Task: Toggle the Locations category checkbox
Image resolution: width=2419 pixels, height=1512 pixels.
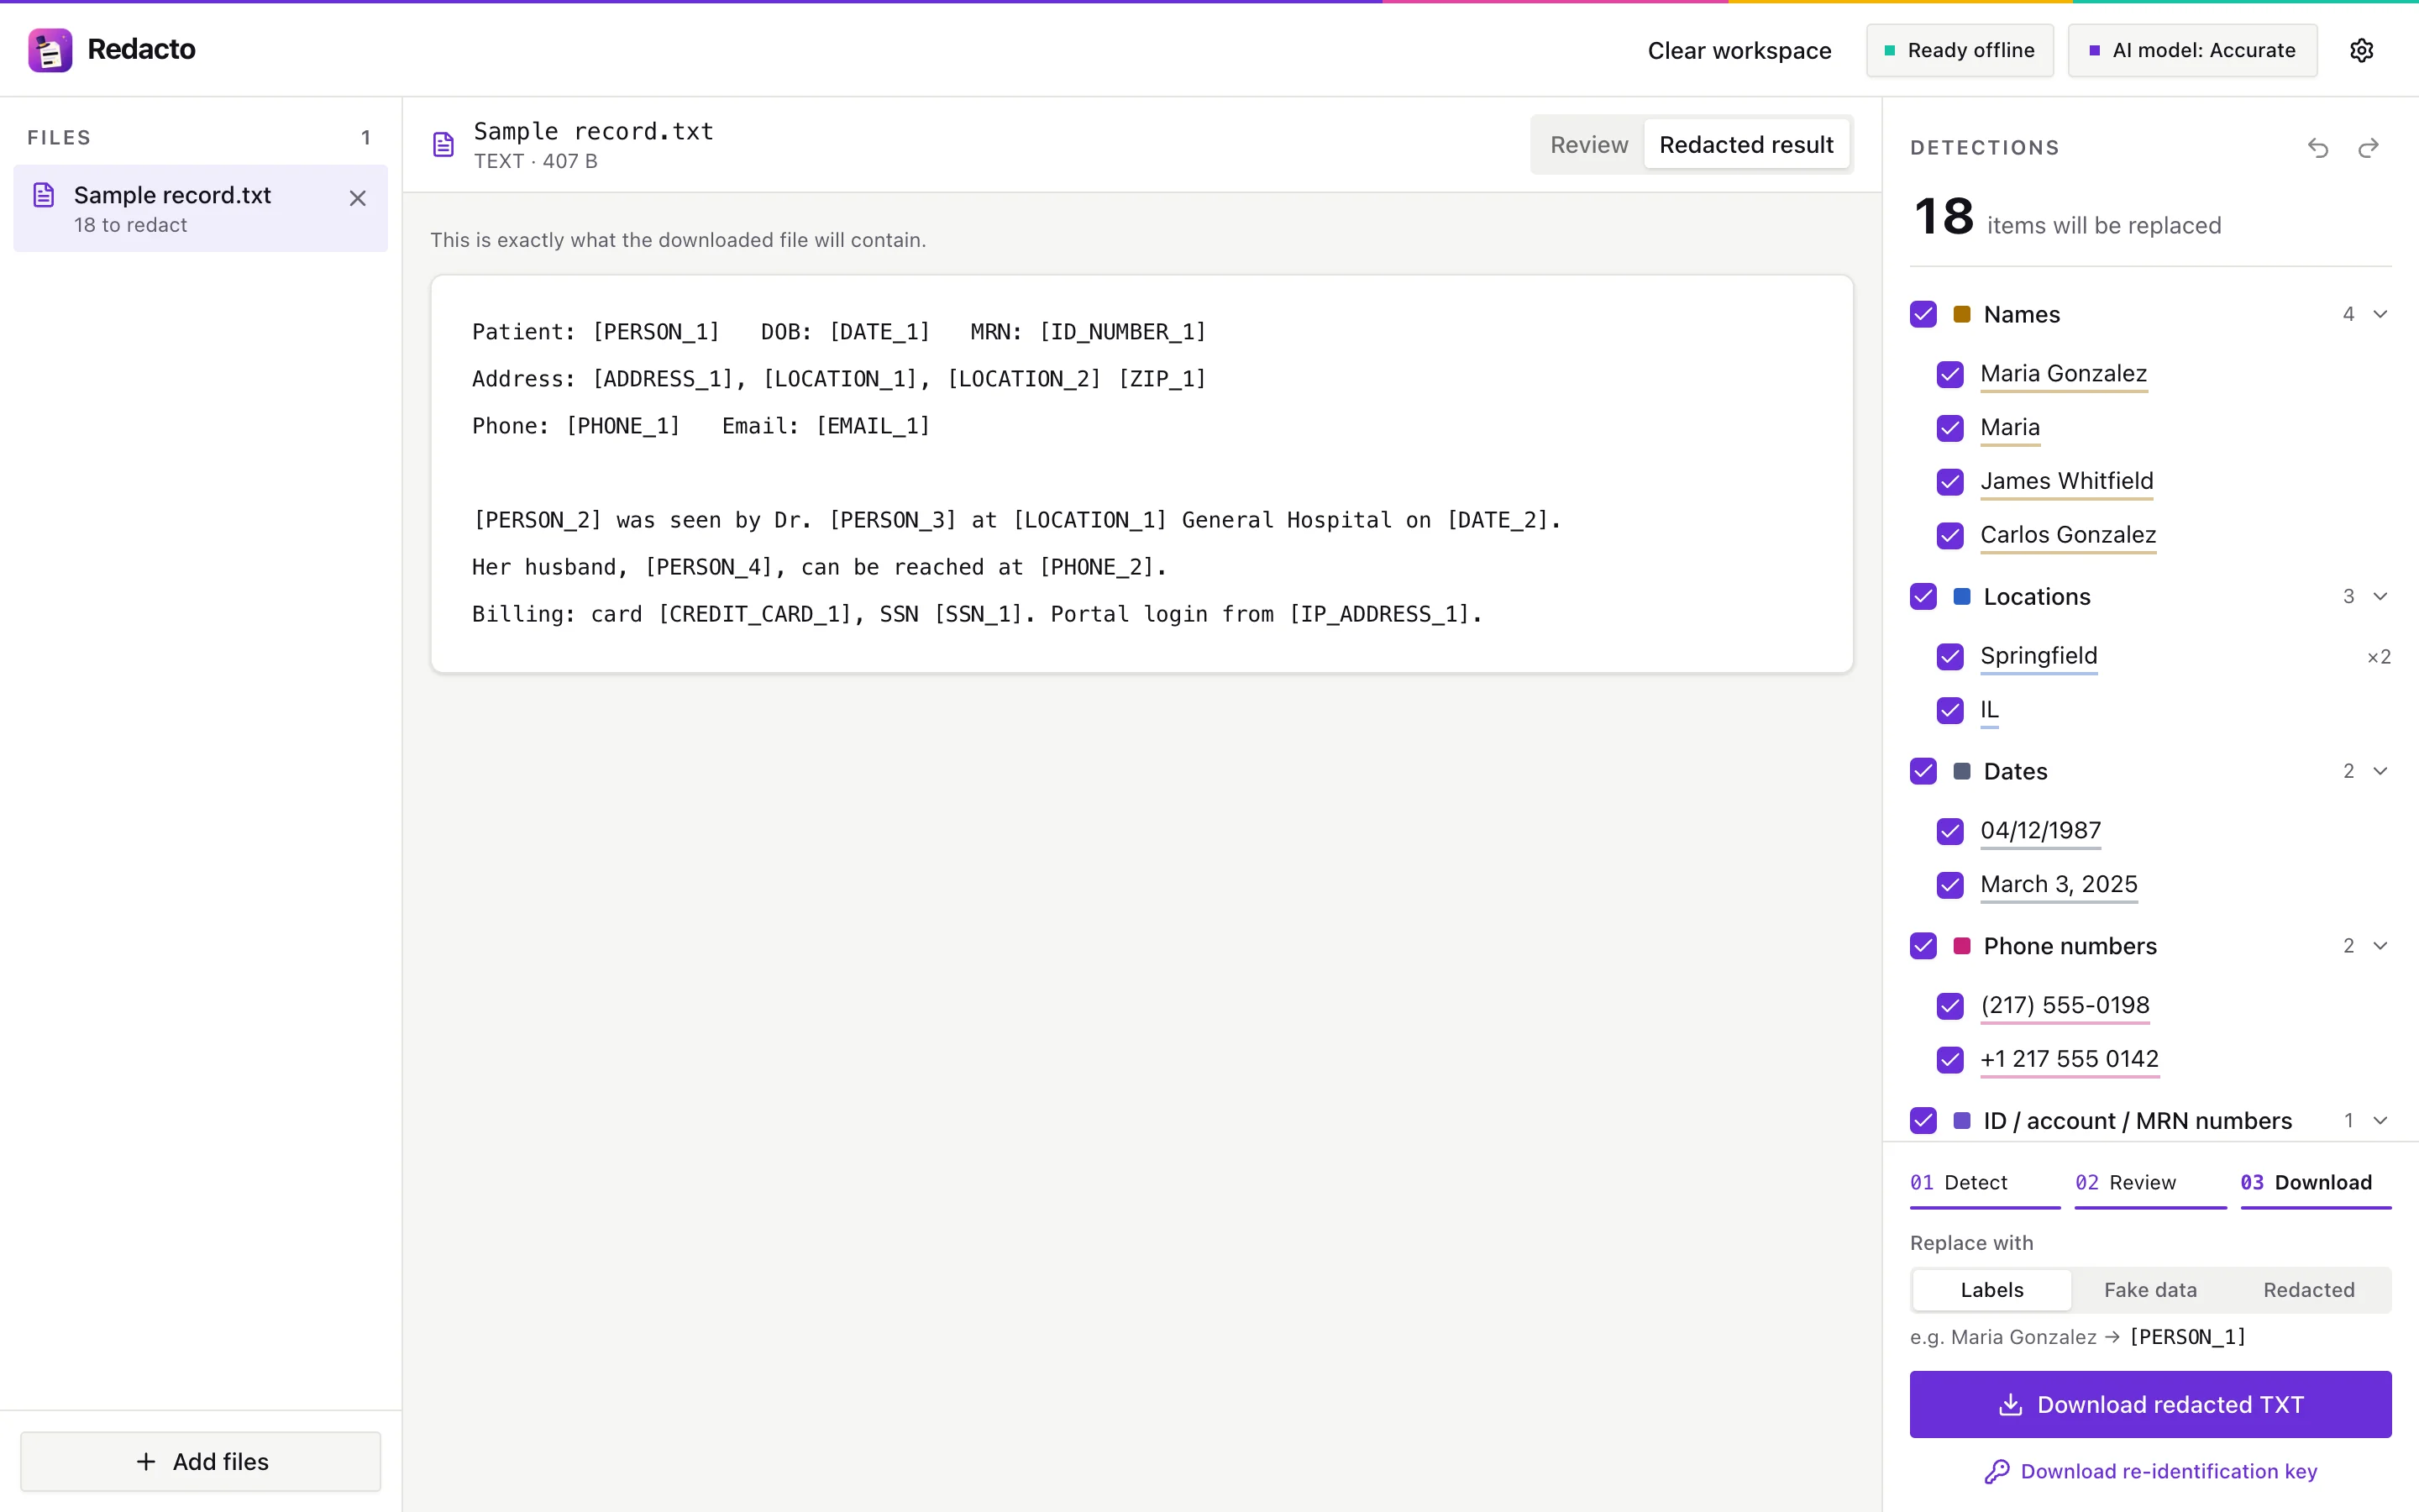Action: [x=1923, y=597]
